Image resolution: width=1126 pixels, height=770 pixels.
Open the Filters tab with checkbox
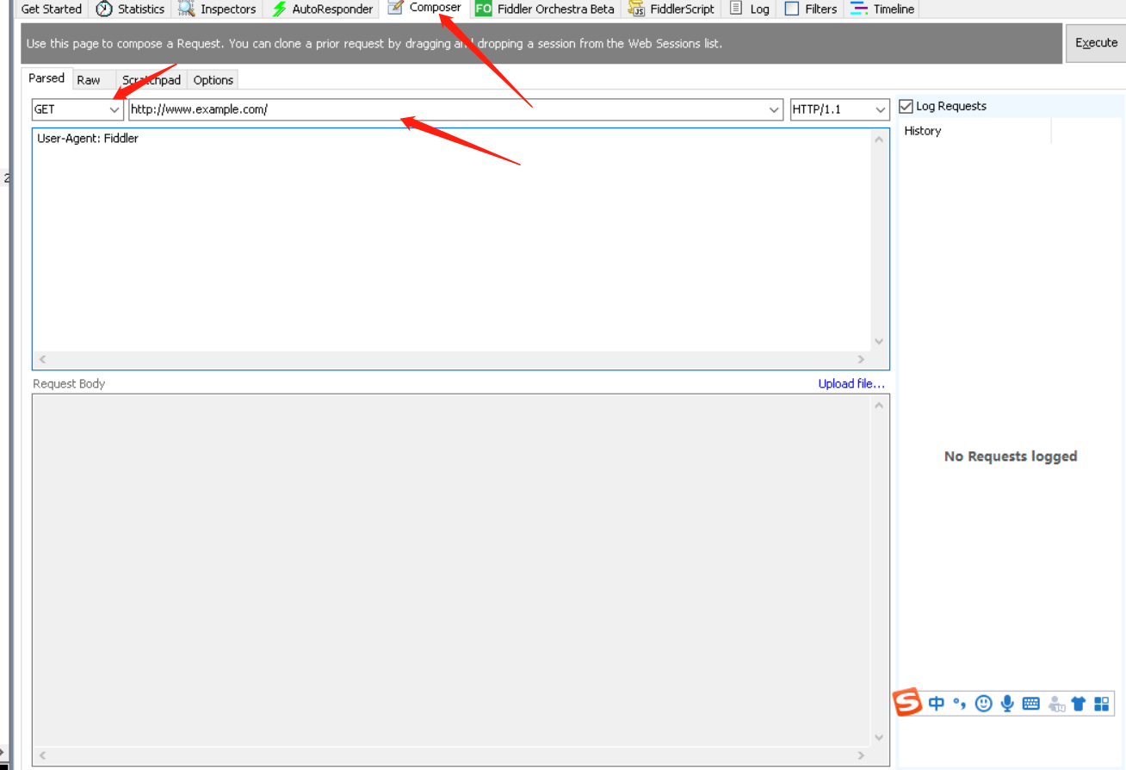click(810, 9)
